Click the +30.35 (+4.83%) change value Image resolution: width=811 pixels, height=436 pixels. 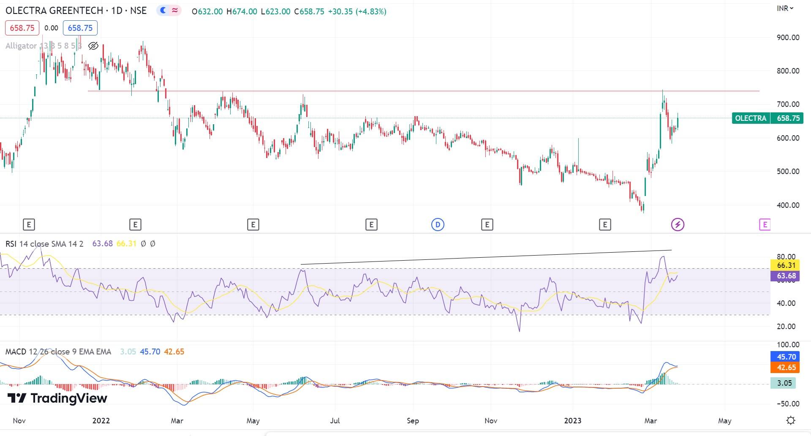[357, 11]
